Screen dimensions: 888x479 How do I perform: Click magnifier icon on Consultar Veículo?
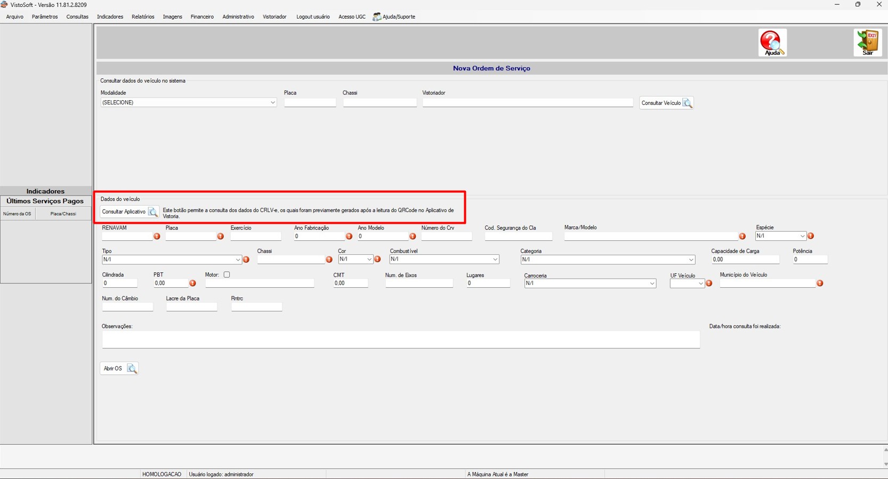687,103
